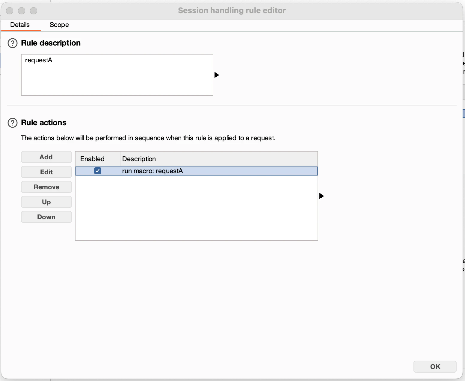
Task: Expand arrow beside rule description box
Action: [217, 75]
